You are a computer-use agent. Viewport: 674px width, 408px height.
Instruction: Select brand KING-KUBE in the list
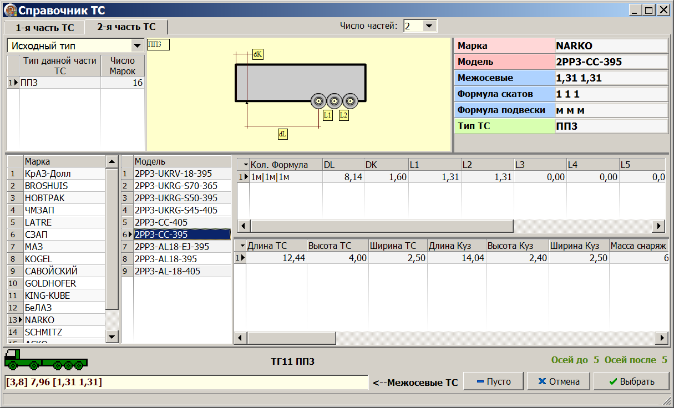click(x=64, y=295)
